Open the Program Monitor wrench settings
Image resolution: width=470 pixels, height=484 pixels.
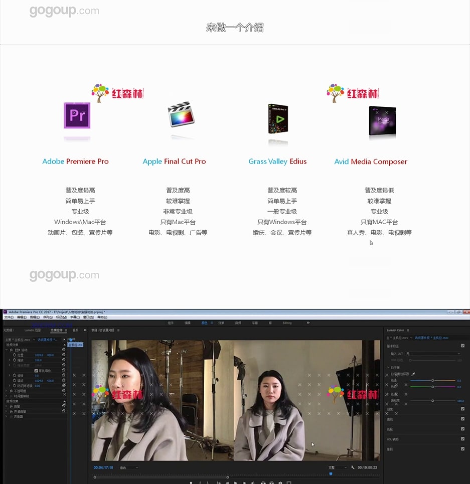pos(353,467)
